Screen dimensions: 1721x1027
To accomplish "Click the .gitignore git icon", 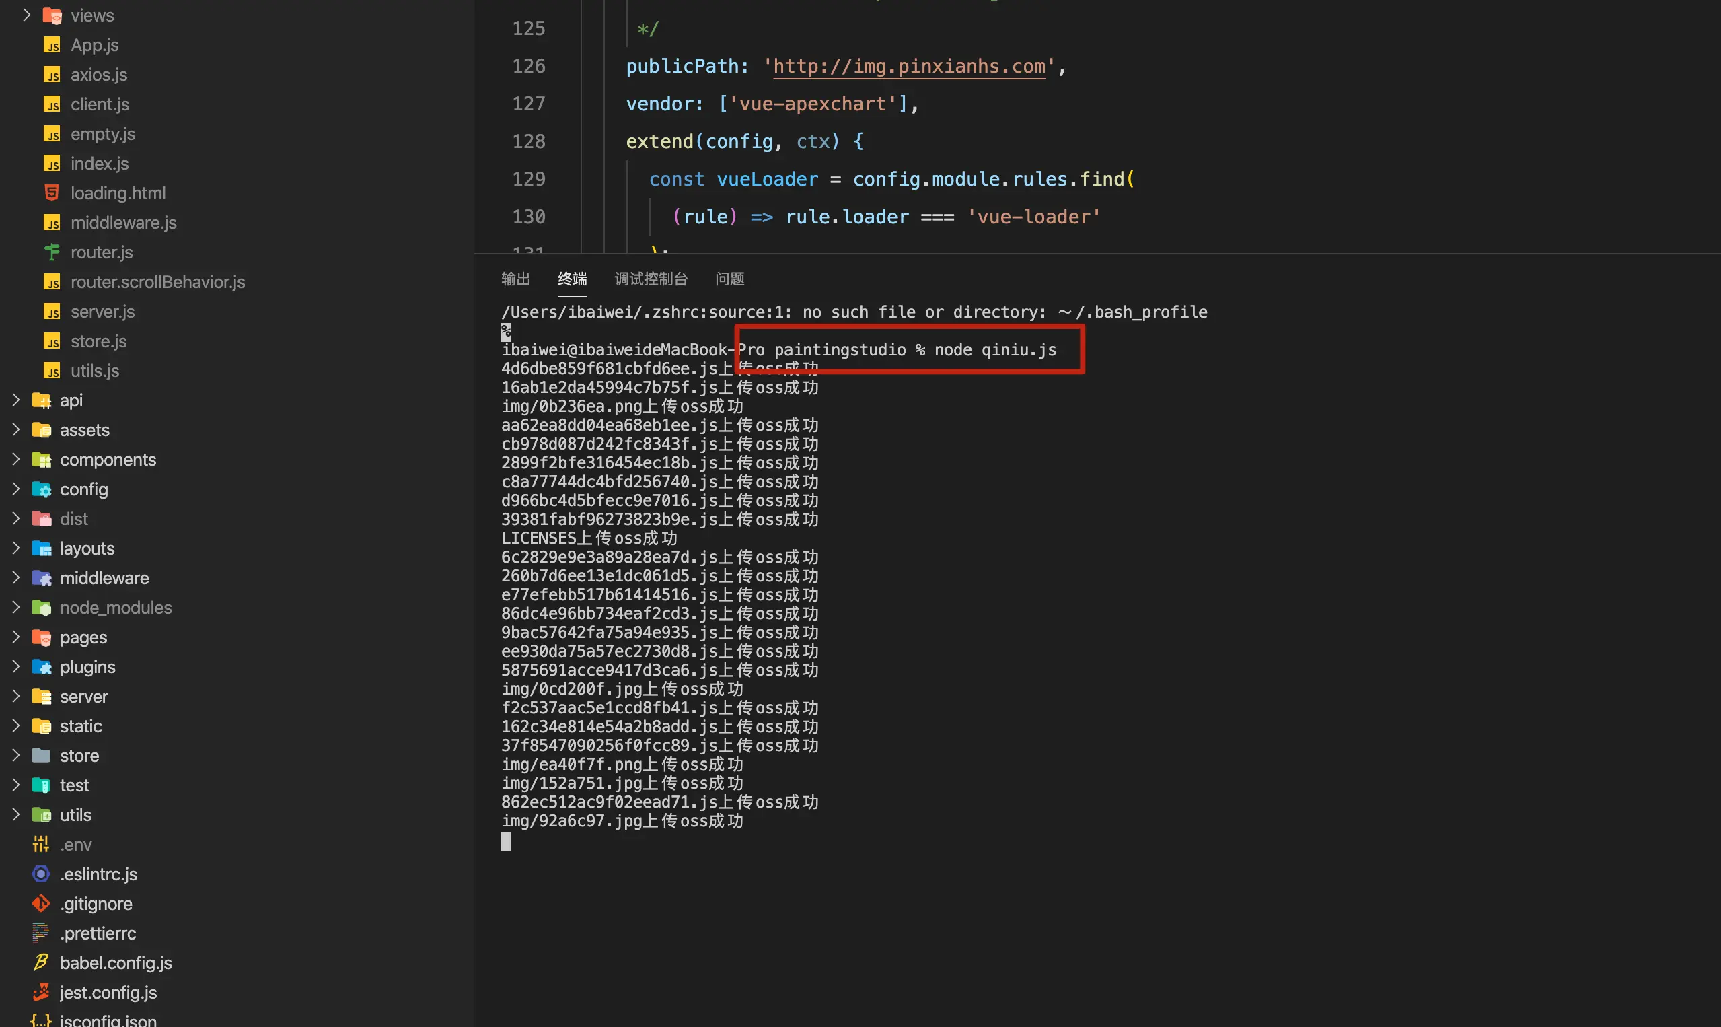I will [41, 904].
